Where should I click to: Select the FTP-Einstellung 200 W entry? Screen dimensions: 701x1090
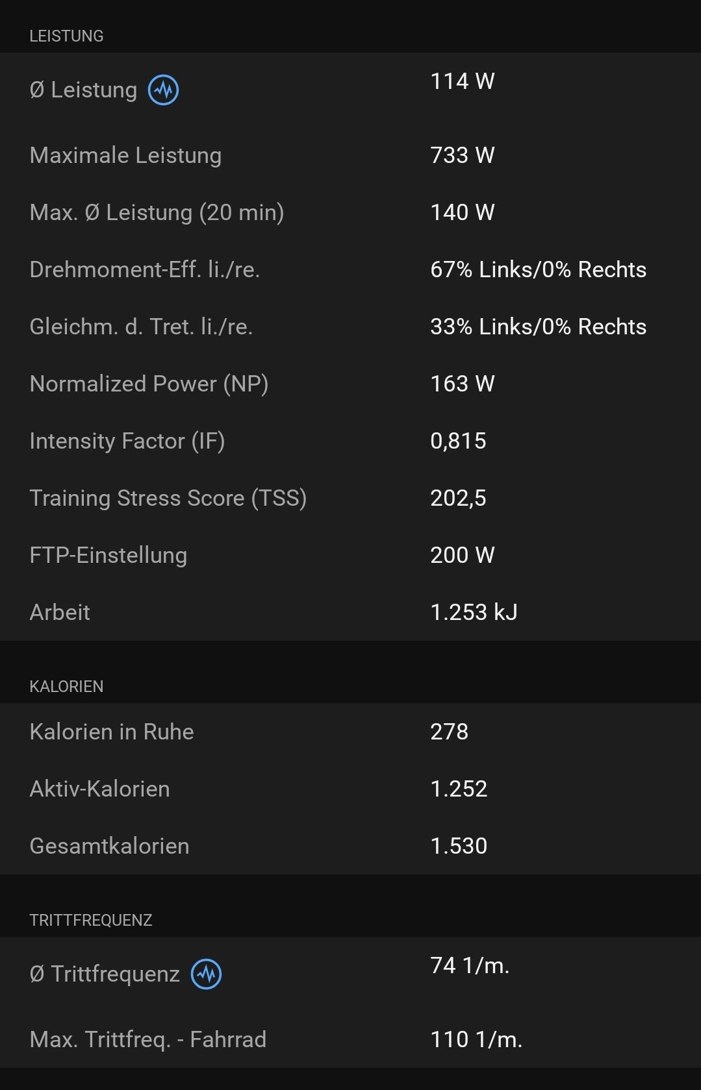tap(350, 555)
